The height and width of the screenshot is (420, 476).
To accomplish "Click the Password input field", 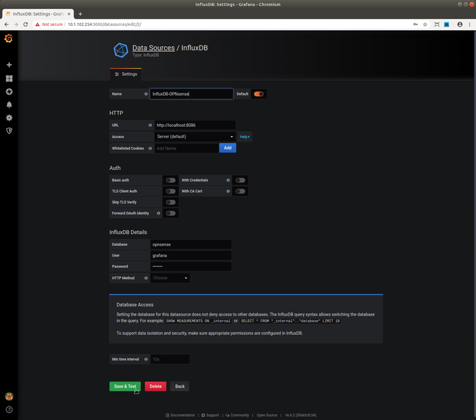I will pyautogui.click(x=191, y=266).
